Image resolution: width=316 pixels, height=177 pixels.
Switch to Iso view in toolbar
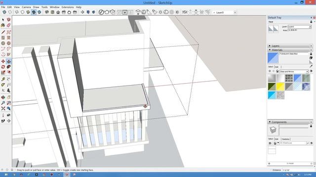click(x=47, y=12)
